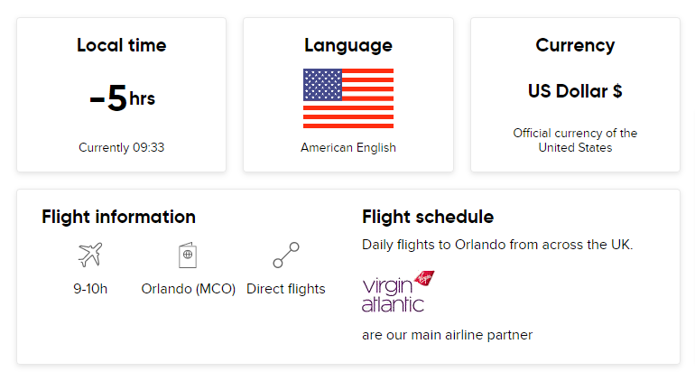Click the Daily flights to Orlando sentence
Image resolution: width=695 pixels, height=381 pixels.
[x=497, y=245]
